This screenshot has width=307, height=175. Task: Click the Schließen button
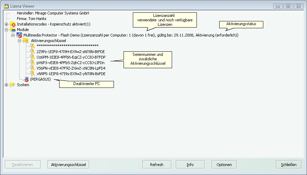pos(288,165)
